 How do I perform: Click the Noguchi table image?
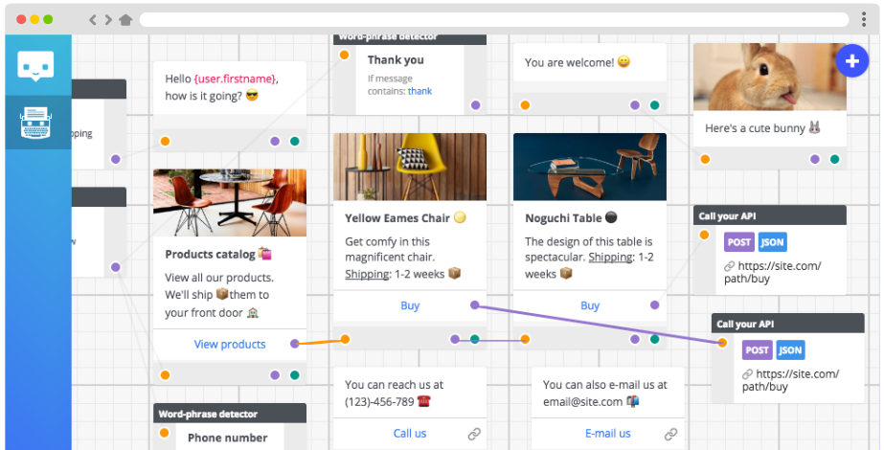590,167
